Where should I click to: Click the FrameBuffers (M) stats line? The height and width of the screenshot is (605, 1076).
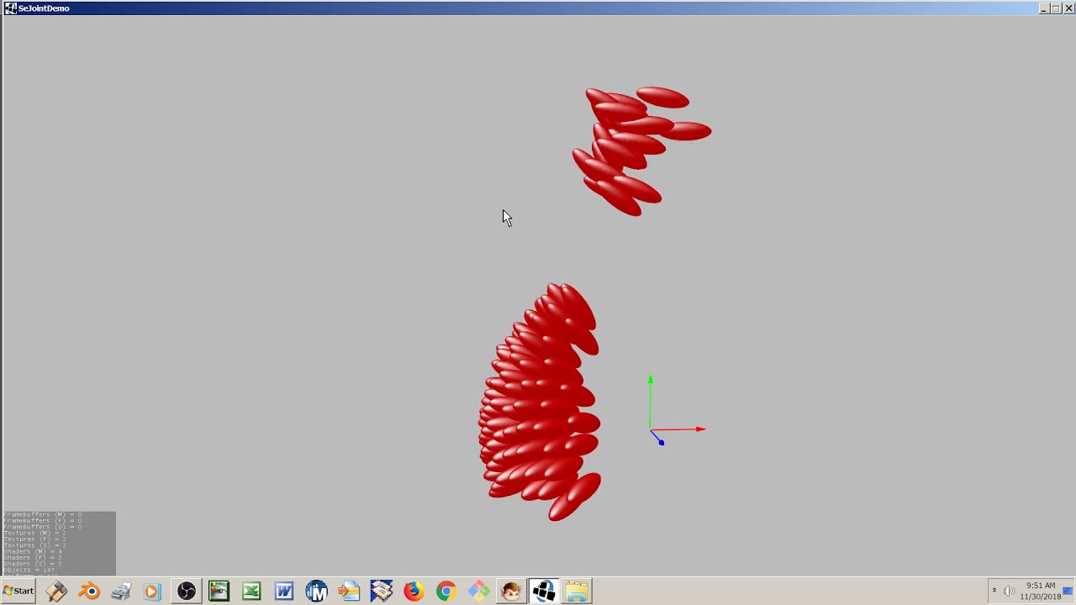(x=43, y=514)
